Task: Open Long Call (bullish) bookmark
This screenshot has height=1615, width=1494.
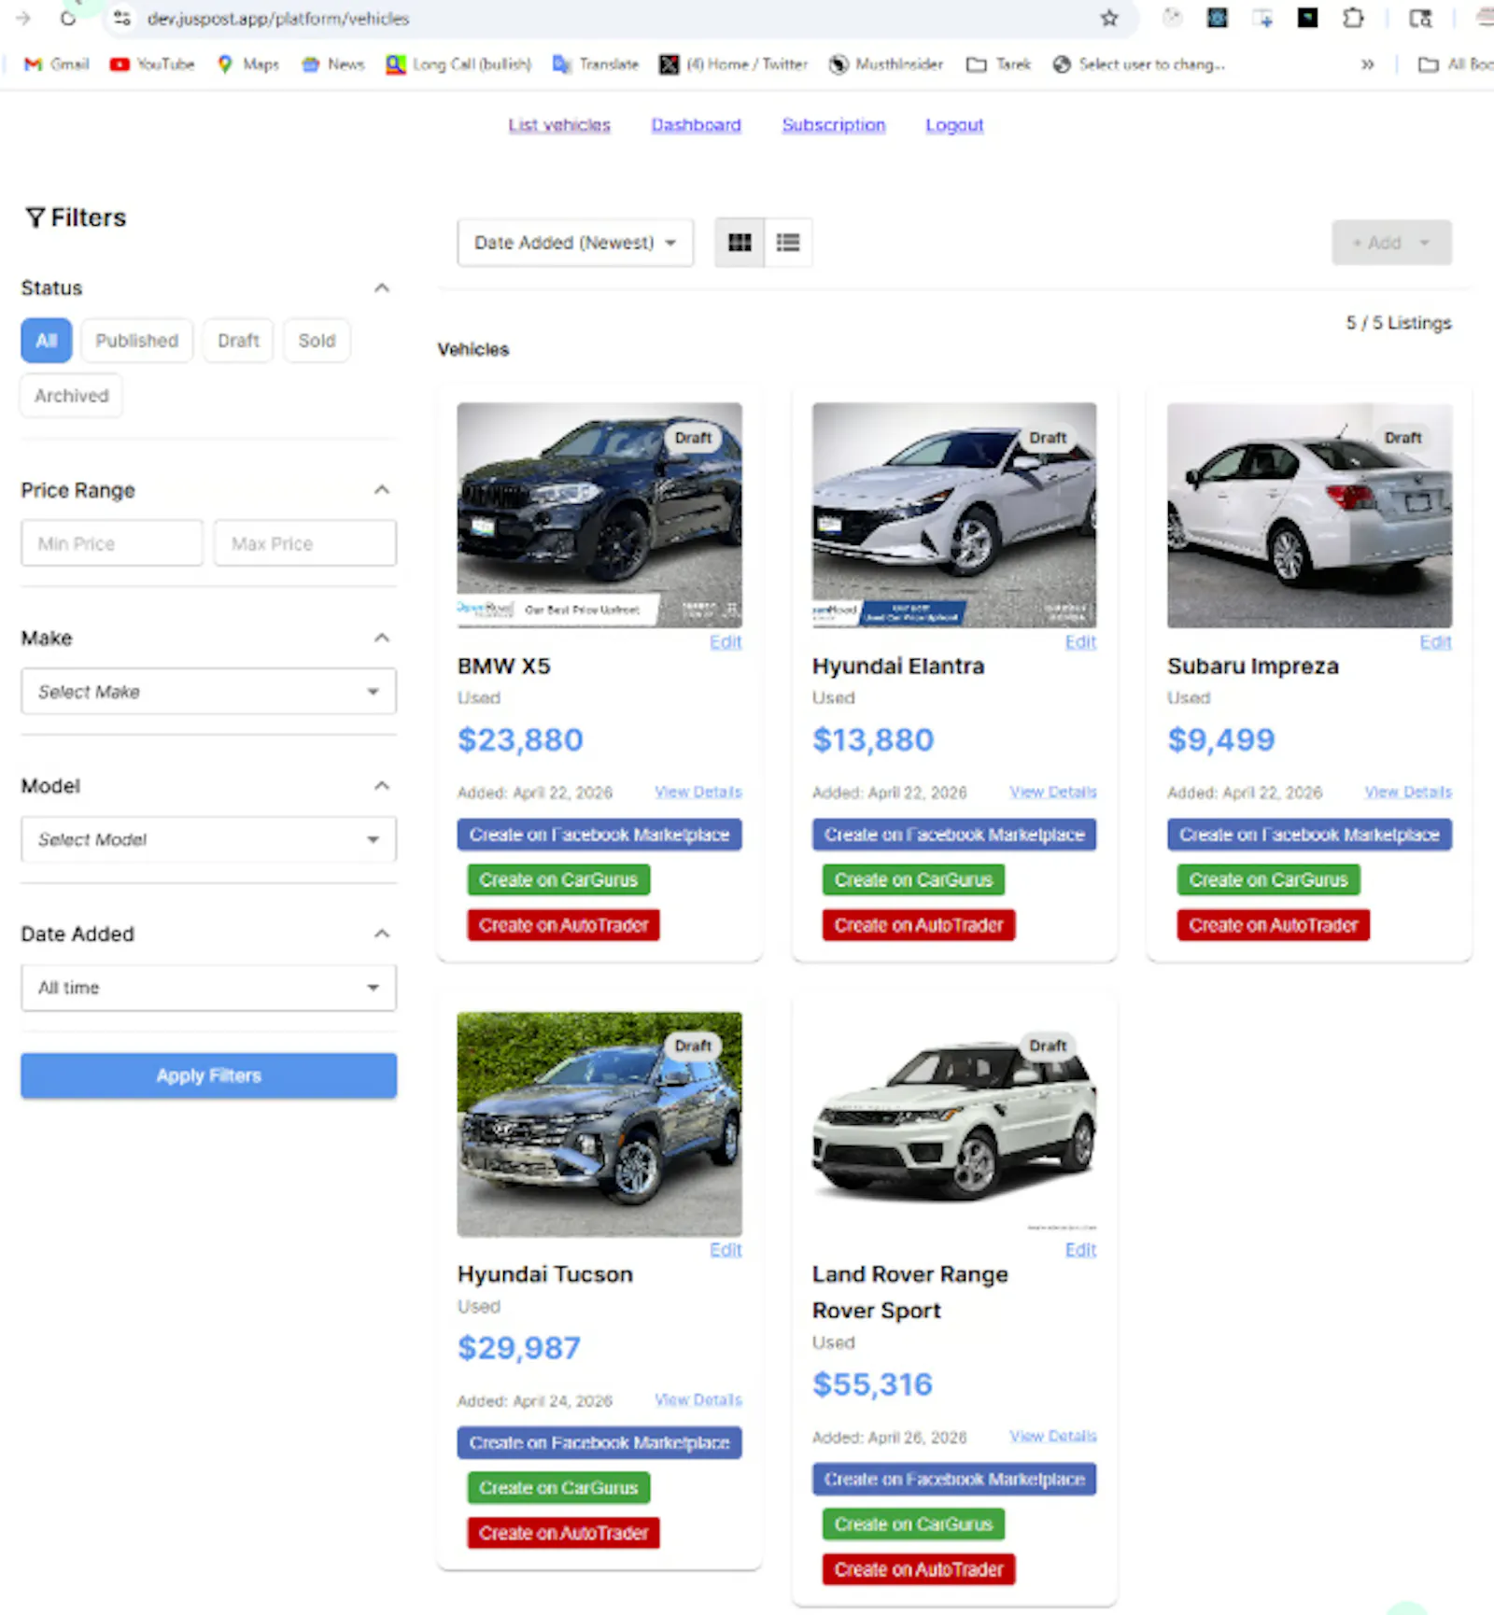Action: (459, 64)
